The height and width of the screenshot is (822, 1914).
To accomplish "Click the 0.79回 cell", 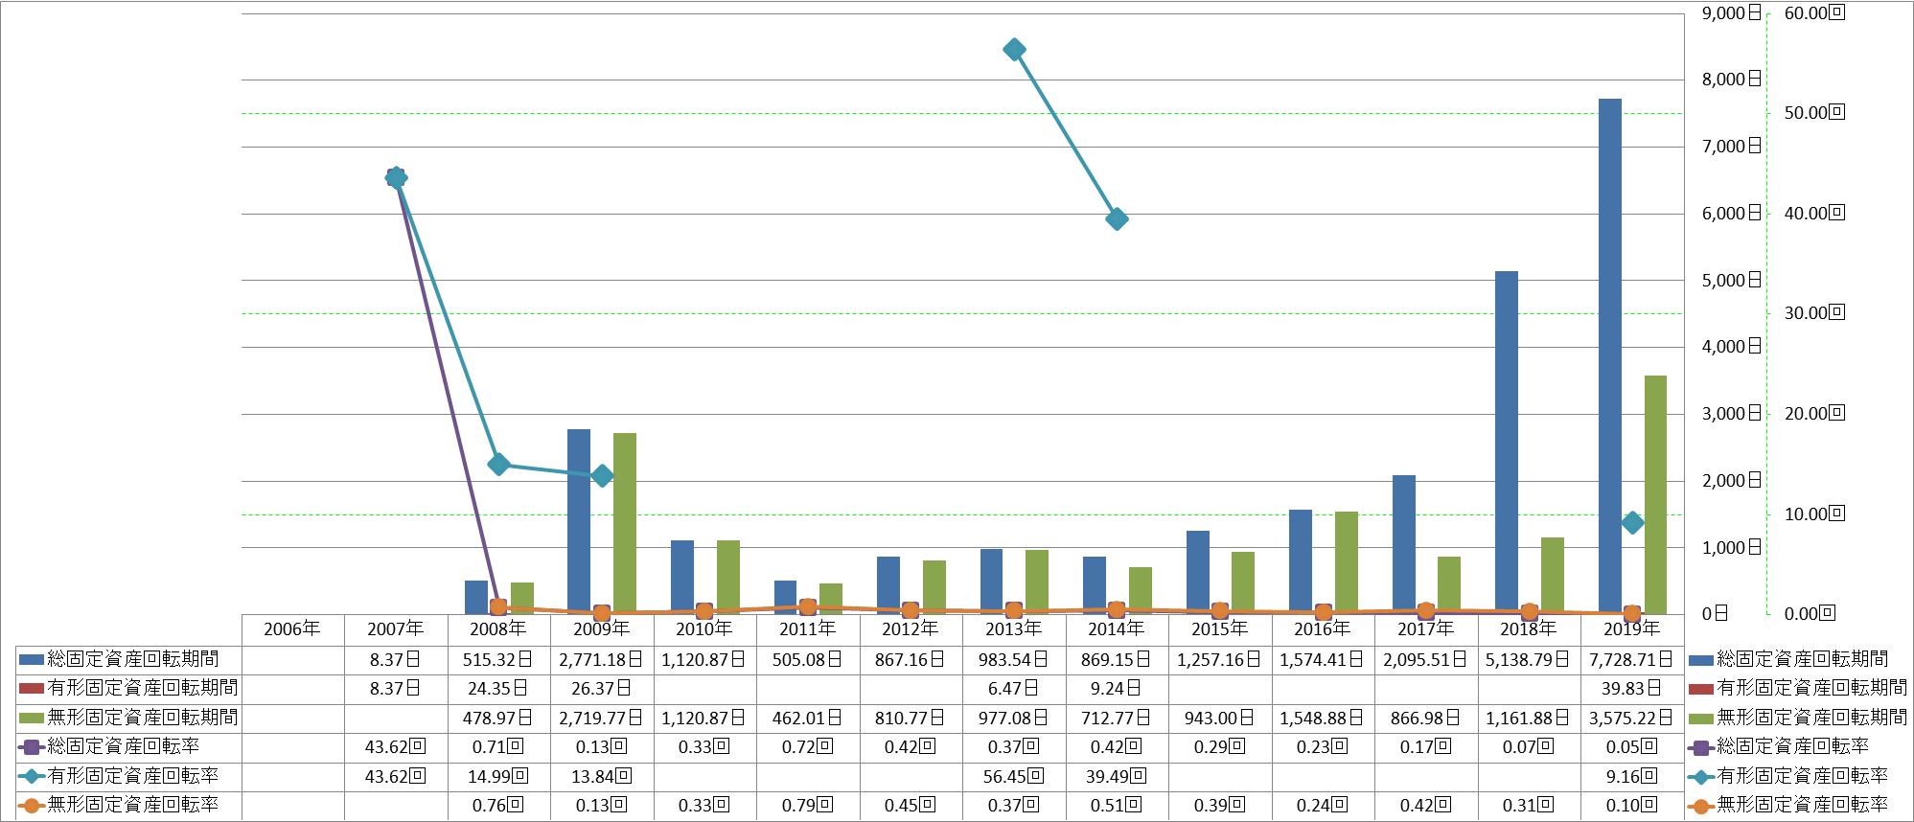I will tap(807, 805).
